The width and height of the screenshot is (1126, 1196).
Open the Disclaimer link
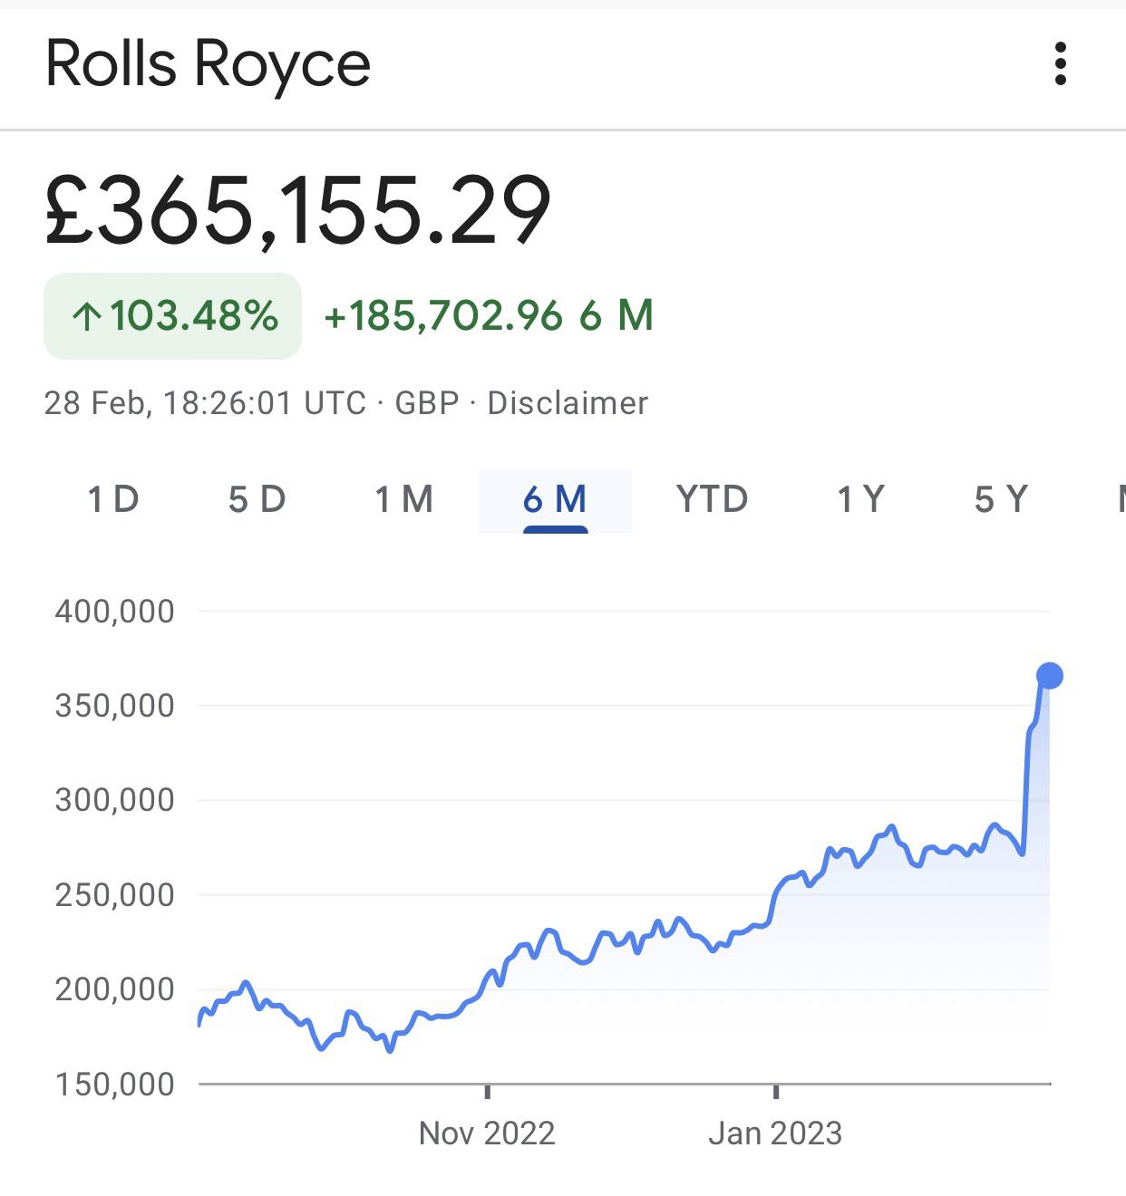pyautogui.click(x=568, y=403)
